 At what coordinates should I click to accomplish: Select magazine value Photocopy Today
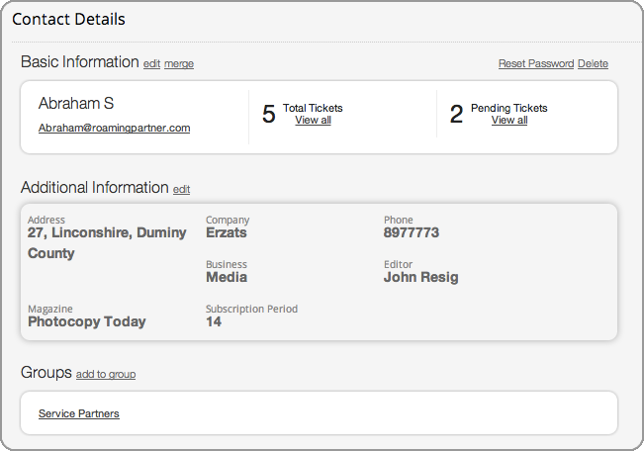(x=87, y=321)
